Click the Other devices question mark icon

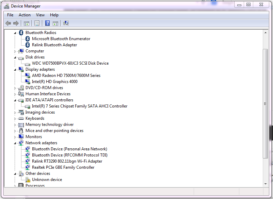tap(21, 173)
